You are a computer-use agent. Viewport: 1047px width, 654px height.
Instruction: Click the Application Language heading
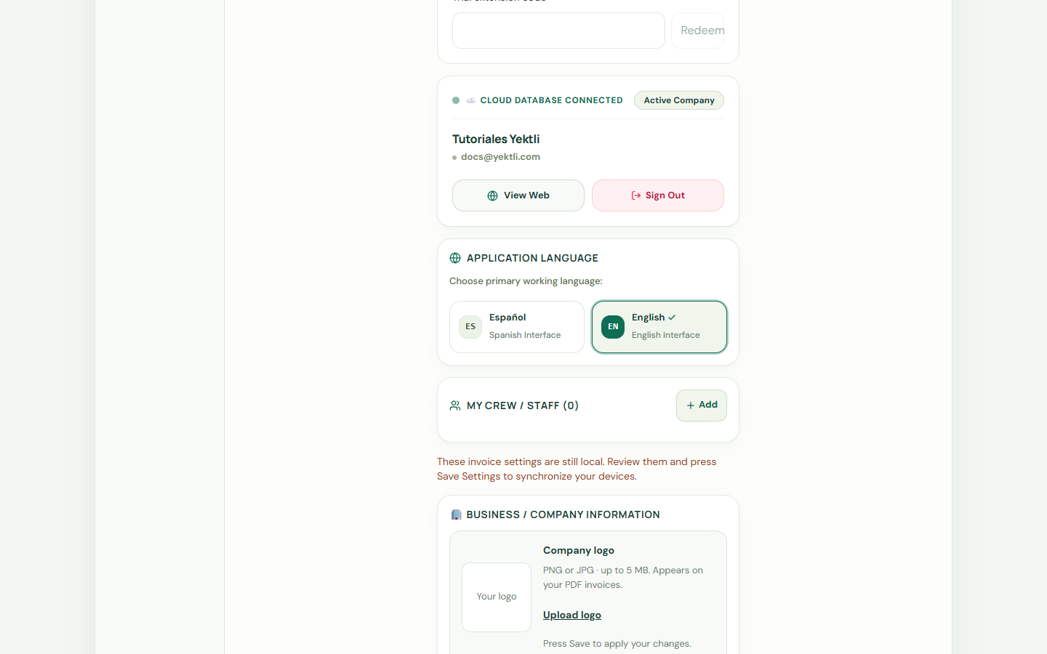532,258
